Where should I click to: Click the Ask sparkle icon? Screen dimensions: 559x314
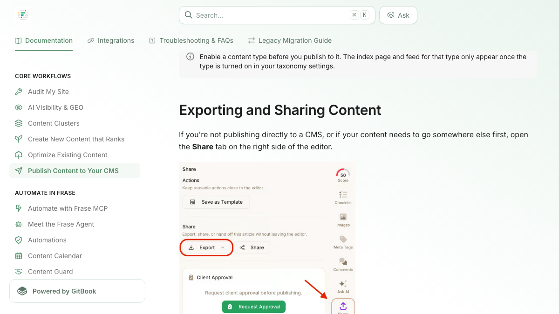pos(391,15)
